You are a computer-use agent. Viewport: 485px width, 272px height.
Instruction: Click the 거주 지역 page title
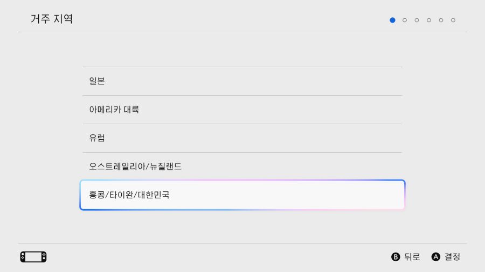point(52,19)
